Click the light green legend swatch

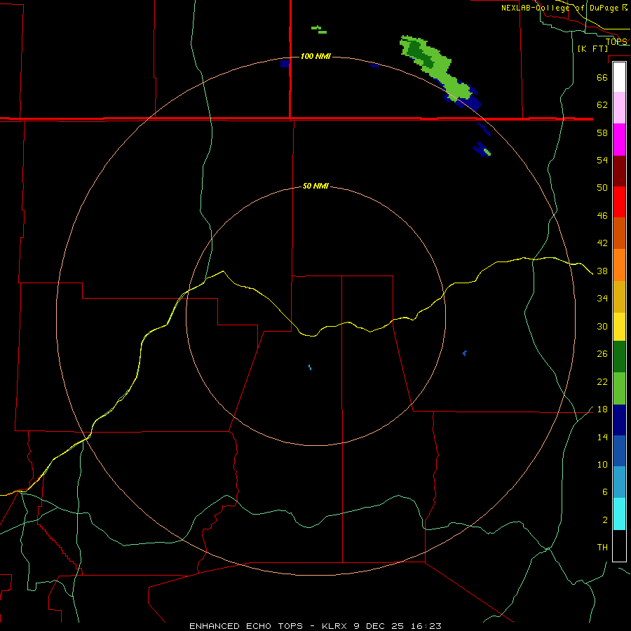(x=619, y=388)
